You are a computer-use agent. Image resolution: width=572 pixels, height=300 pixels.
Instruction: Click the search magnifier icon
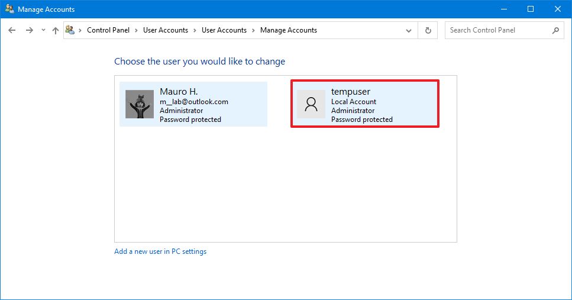[555, 30]
